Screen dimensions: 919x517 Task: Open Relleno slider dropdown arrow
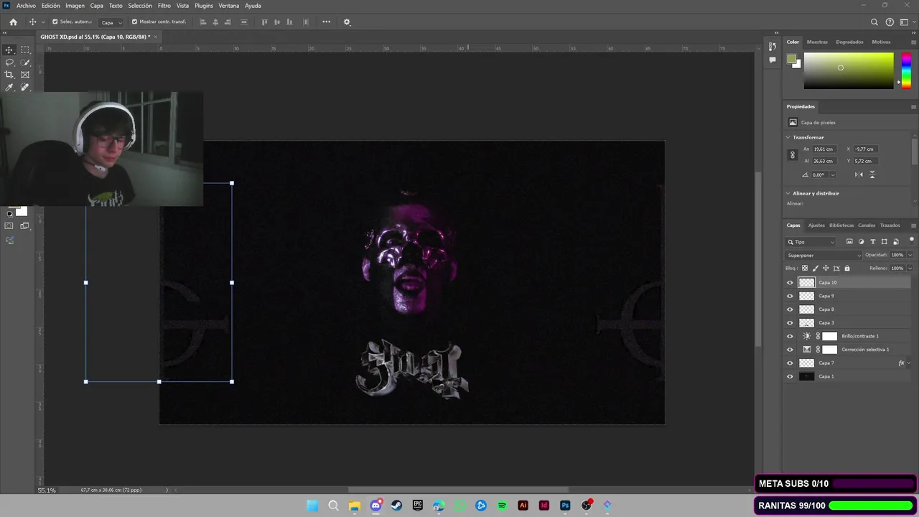[910, 269]
